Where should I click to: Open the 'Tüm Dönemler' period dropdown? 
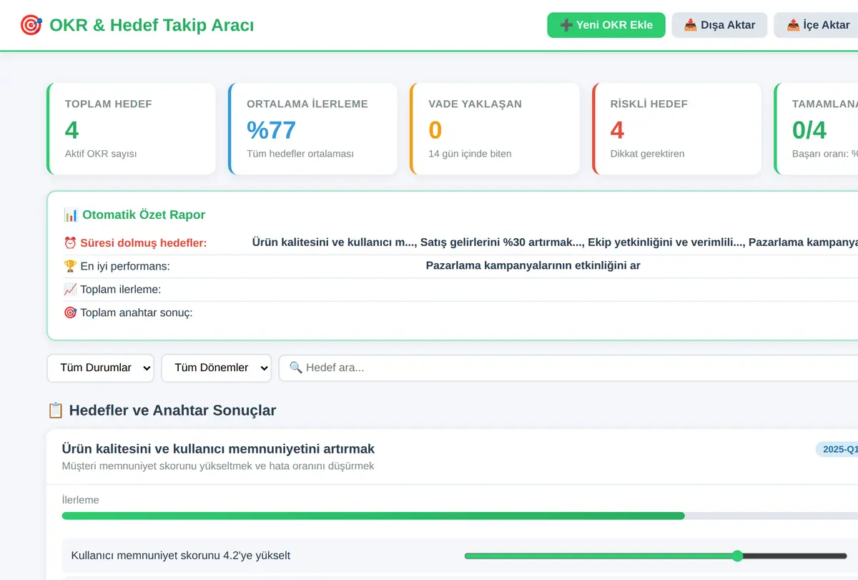tap(217, 368)
